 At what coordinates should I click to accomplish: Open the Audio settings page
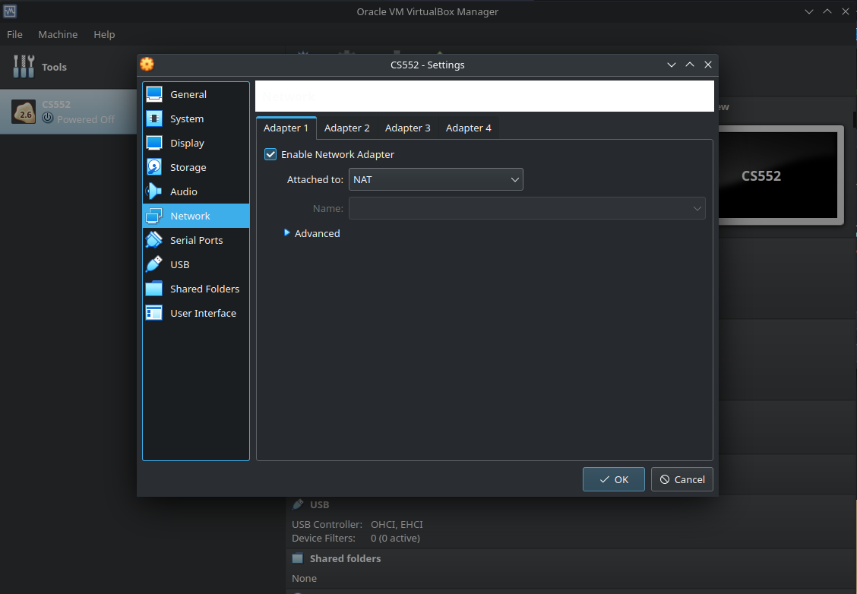182,191
